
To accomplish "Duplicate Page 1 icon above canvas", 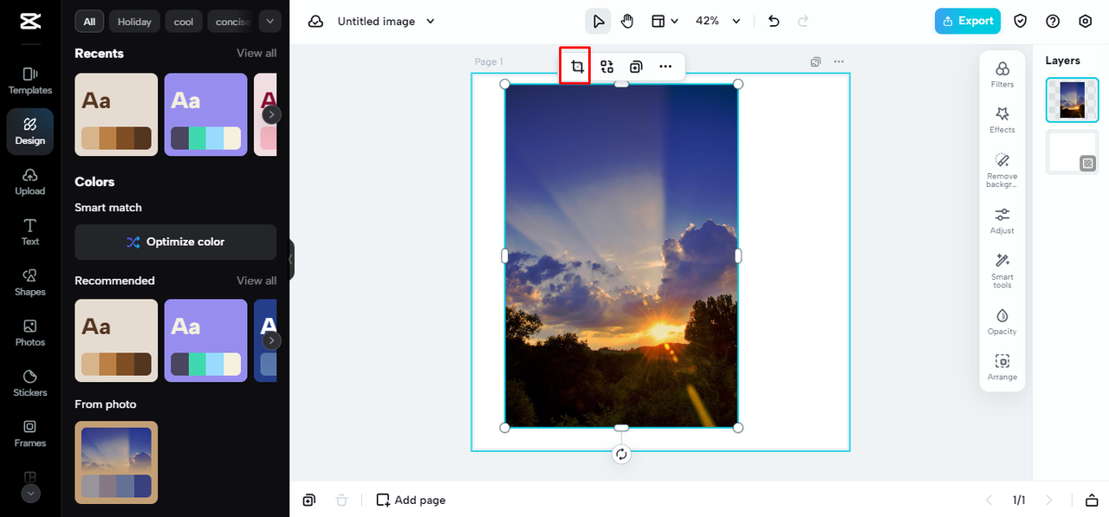I will 815,62.
